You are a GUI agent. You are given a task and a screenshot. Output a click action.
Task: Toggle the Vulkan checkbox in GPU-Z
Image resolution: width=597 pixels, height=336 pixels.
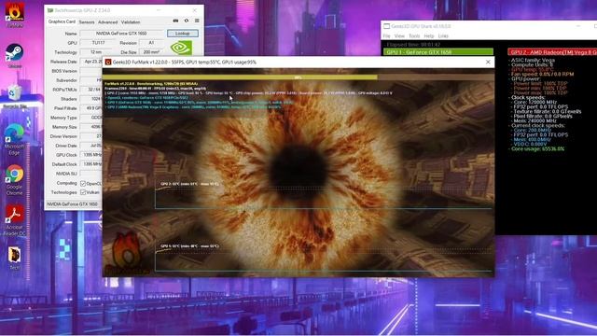(83, 192)
